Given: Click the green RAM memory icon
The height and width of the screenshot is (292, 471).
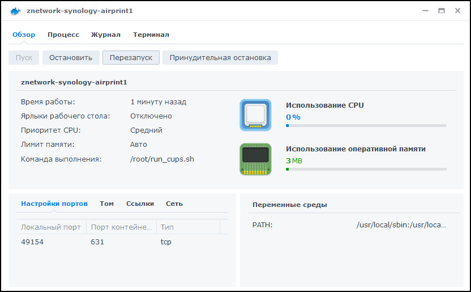Looking at the screenshot, I should [x=255, y=159].
